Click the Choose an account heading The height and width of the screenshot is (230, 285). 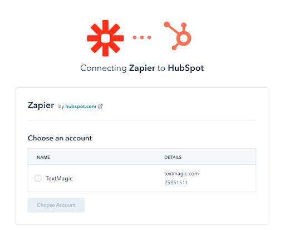(60, 138)
